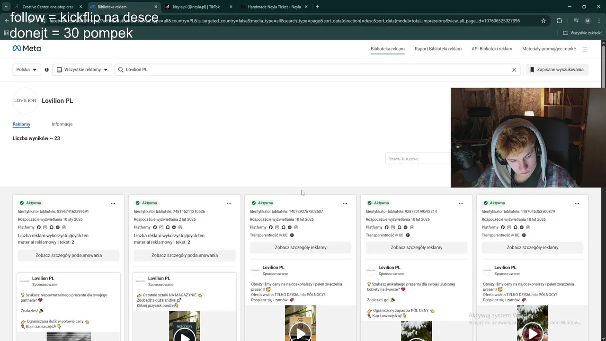Click Lovilion PL name in ad 839674162399691

[x=43, y=278]
